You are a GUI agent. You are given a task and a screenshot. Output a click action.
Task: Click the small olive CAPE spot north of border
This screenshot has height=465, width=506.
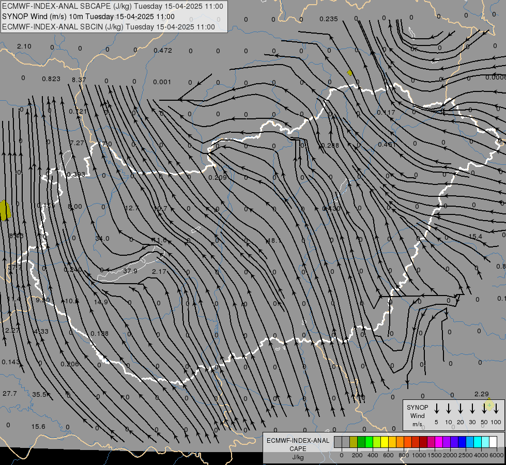click(349, 73)
